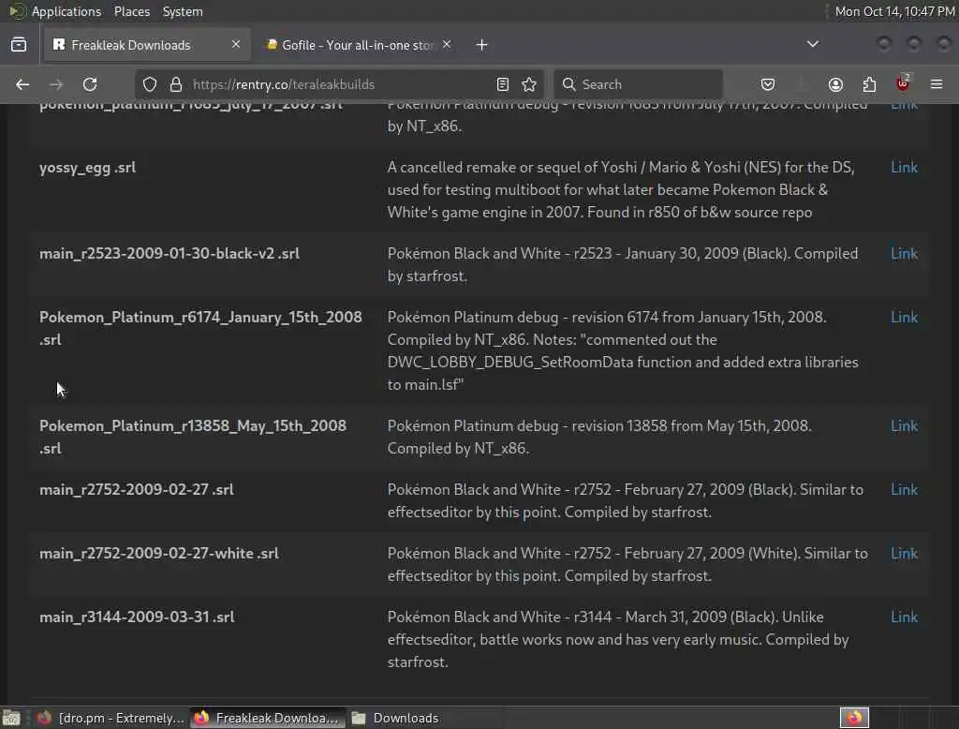Viewport: 959px width, 729px height.
Task: Select main_r3144-2009-03-31 .srl filename
Action: tap(137, 617)
